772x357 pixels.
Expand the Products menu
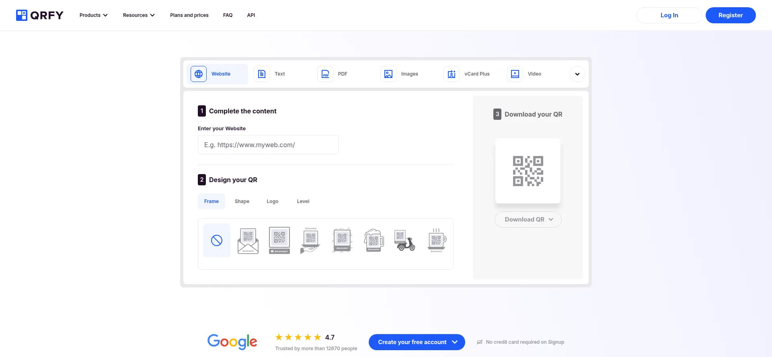(x=94, y=15)
